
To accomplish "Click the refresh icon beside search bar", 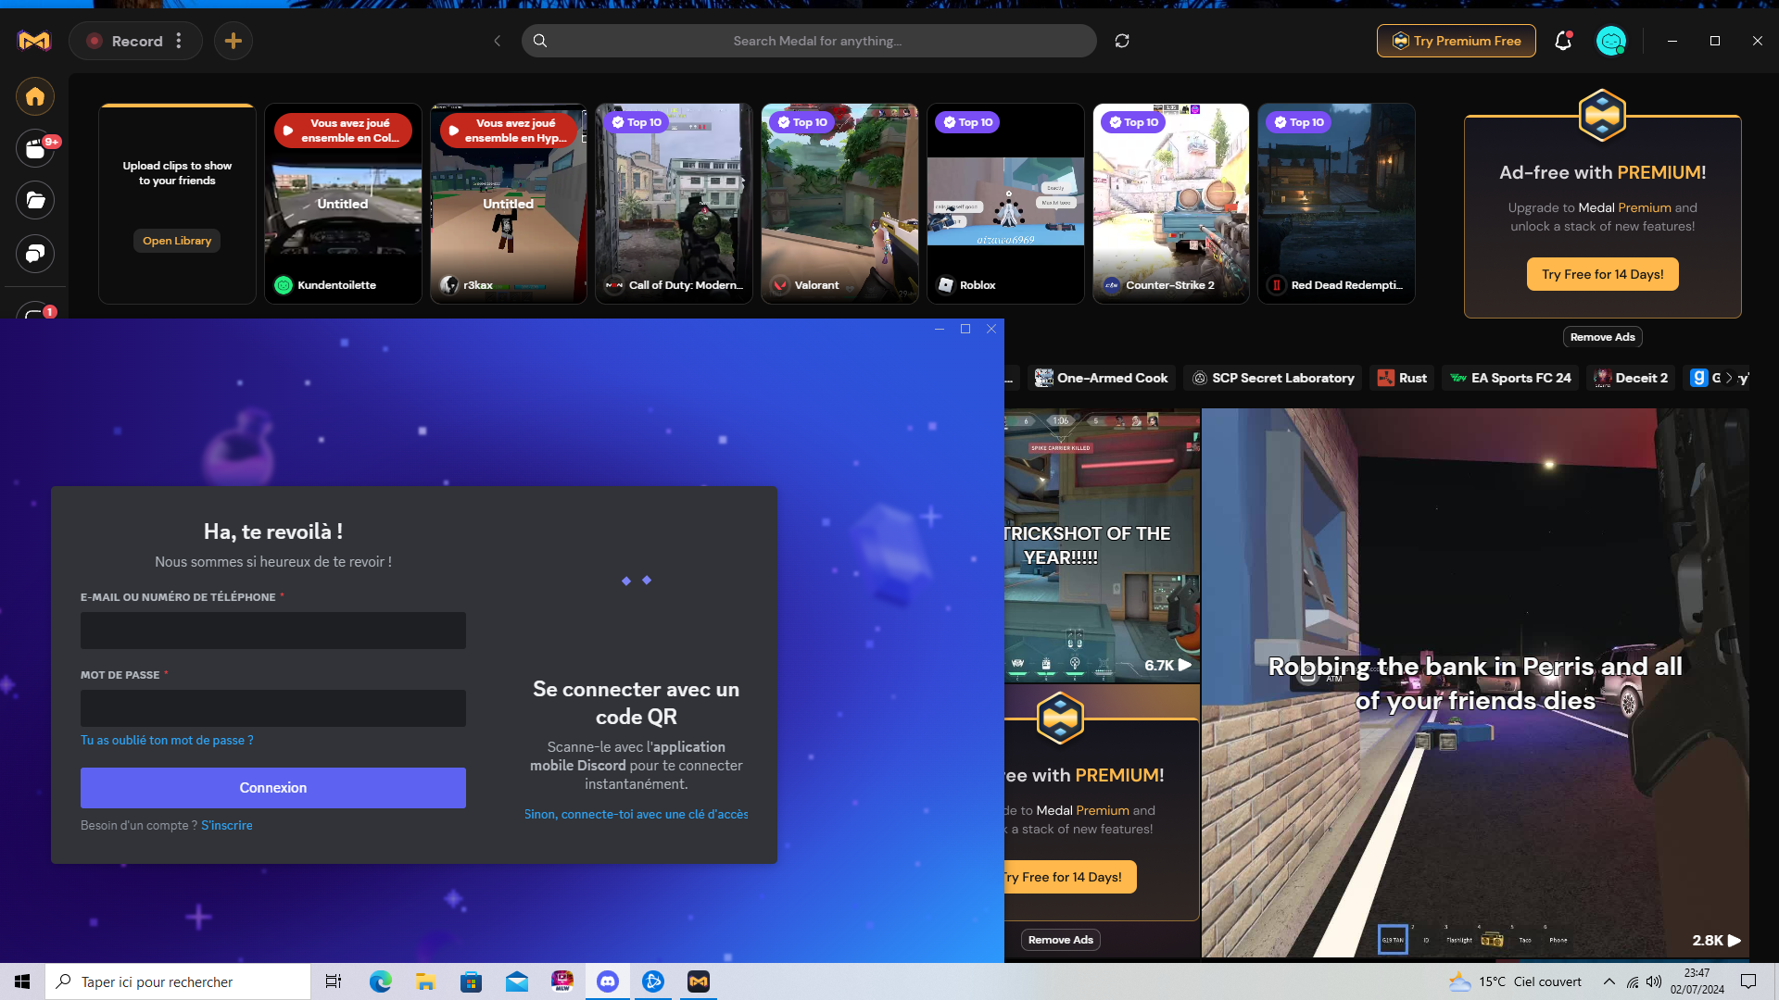I will pos(1122,41).
